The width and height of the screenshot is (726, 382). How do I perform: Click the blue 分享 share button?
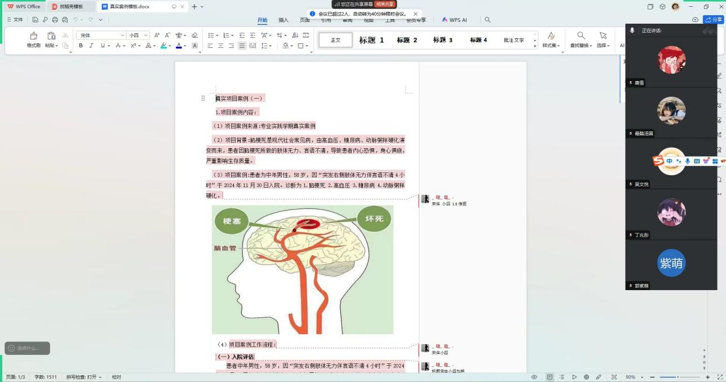click(713, 20)
